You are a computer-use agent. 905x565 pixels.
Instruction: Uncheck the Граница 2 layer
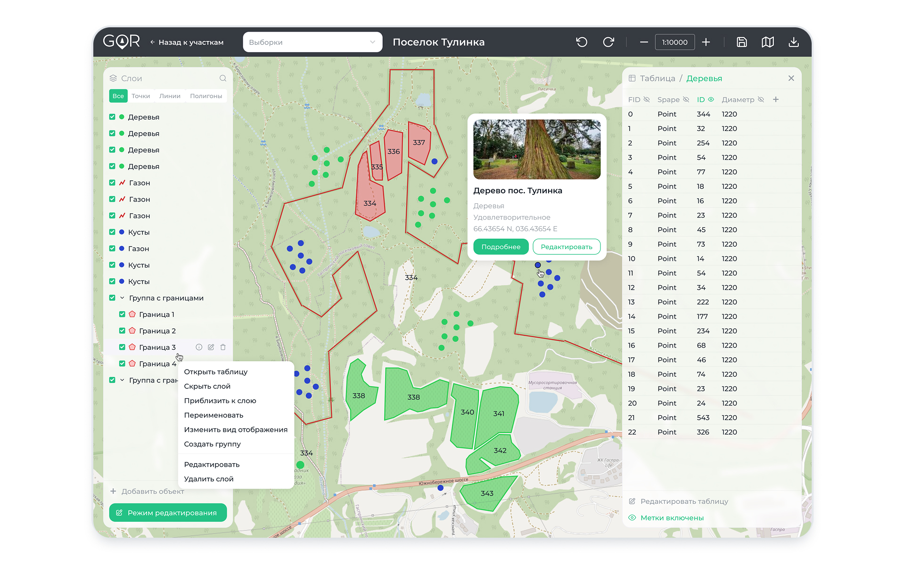click(x=122, y=331)
